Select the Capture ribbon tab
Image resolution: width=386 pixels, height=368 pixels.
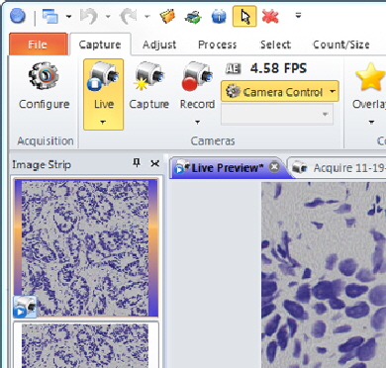pos(100,45)
